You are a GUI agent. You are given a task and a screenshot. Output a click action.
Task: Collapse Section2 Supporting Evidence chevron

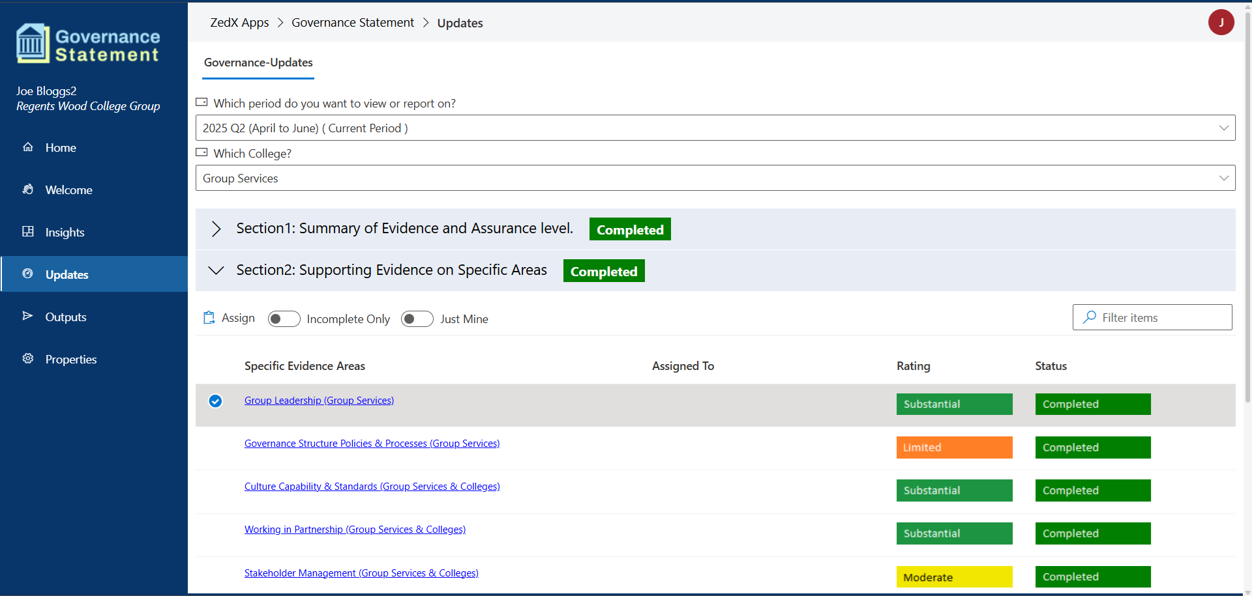[216, 270]
